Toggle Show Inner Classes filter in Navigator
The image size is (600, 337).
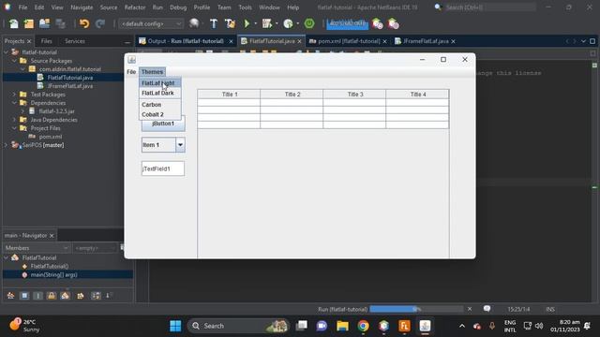tap(65, 296)
